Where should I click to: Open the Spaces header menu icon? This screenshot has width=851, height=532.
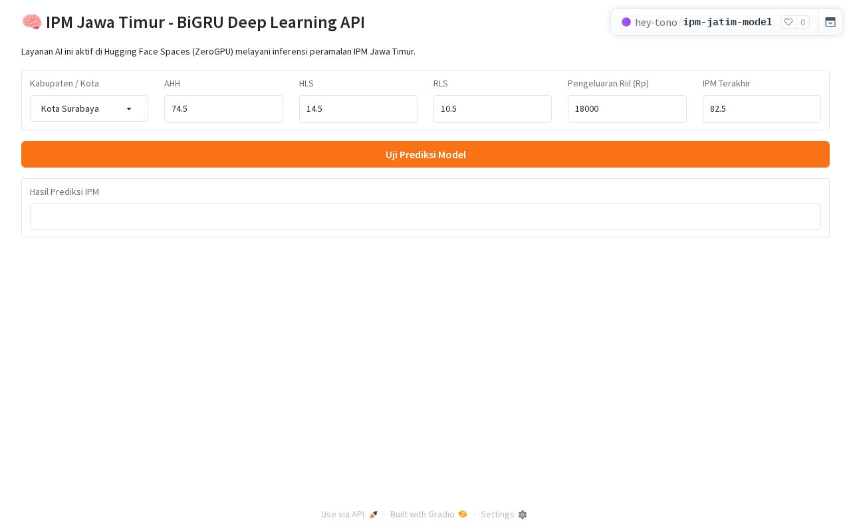pos(830,22)
